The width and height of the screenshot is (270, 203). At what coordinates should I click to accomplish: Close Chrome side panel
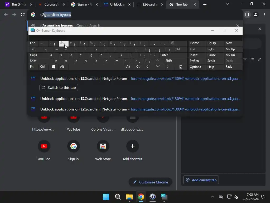point(260,29)
